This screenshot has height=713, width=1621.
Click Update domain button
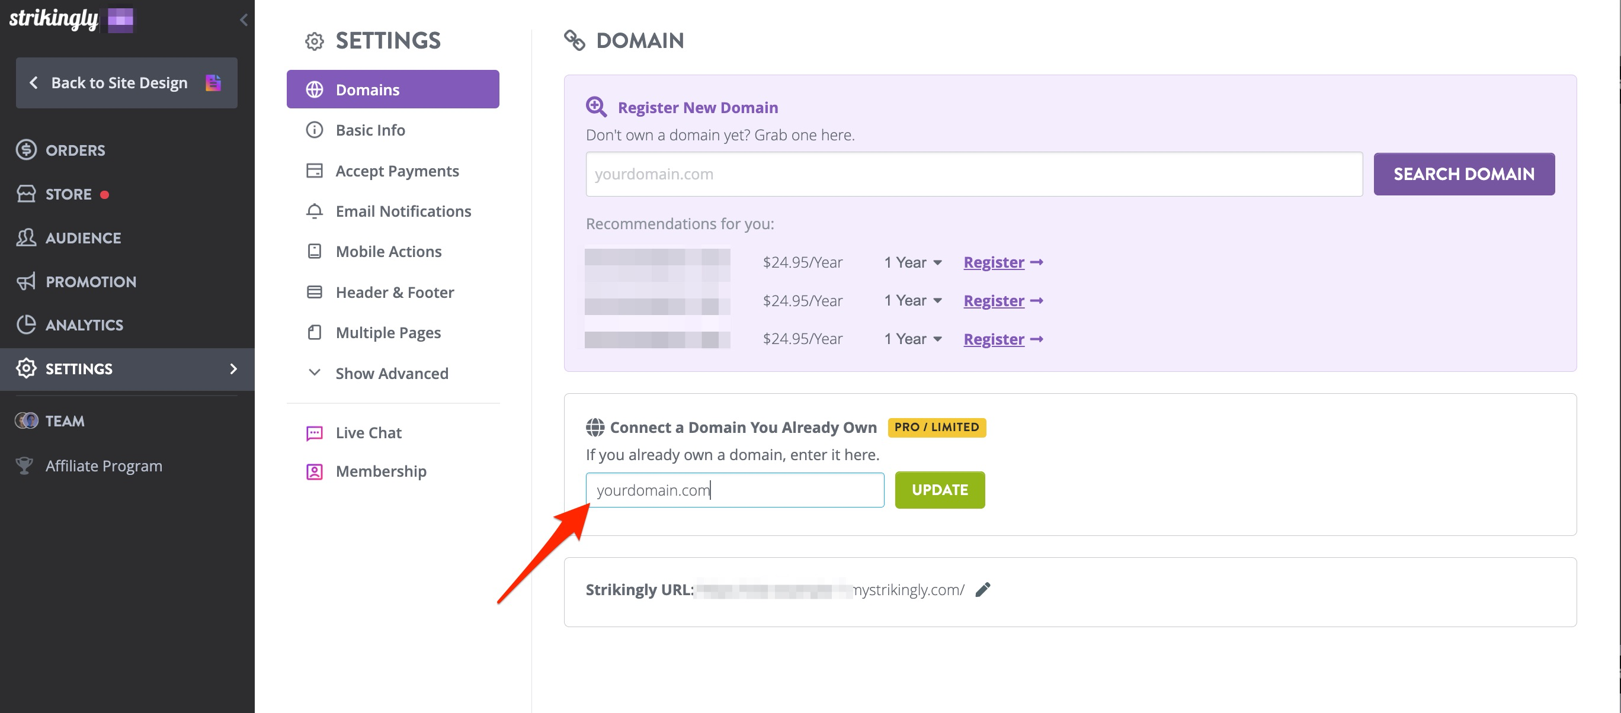tap(938, 489)
